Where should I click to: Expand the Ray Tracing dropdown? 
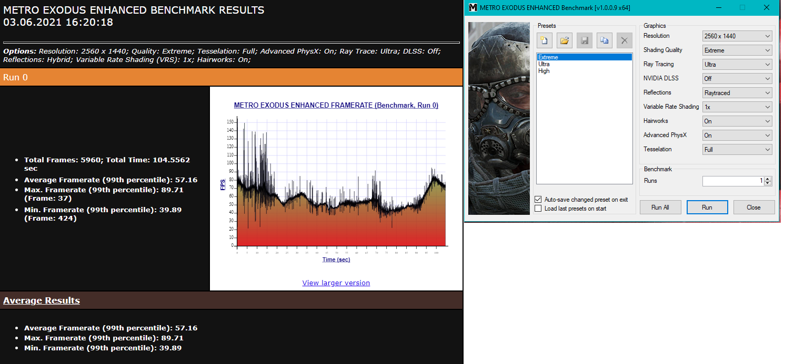click(737, 64)
